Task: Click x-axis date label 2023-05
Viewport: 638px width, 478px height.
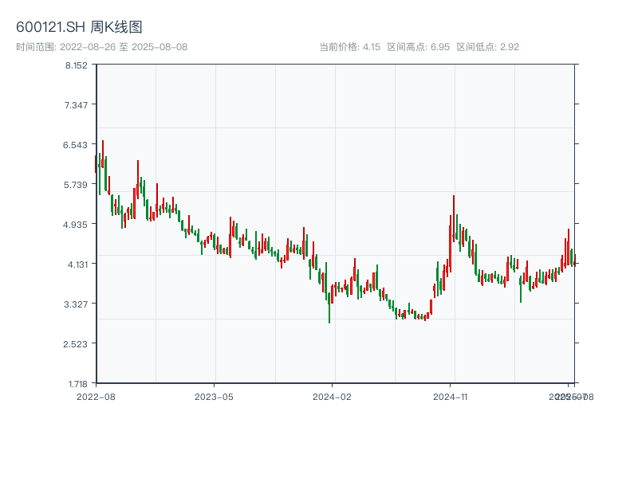Action: point(214,397)
